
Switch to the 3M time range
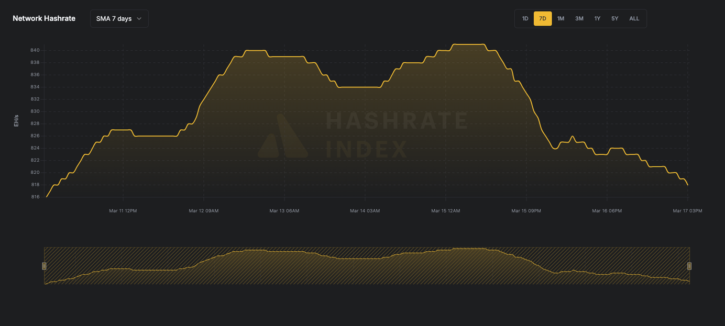tap(579, 18)
